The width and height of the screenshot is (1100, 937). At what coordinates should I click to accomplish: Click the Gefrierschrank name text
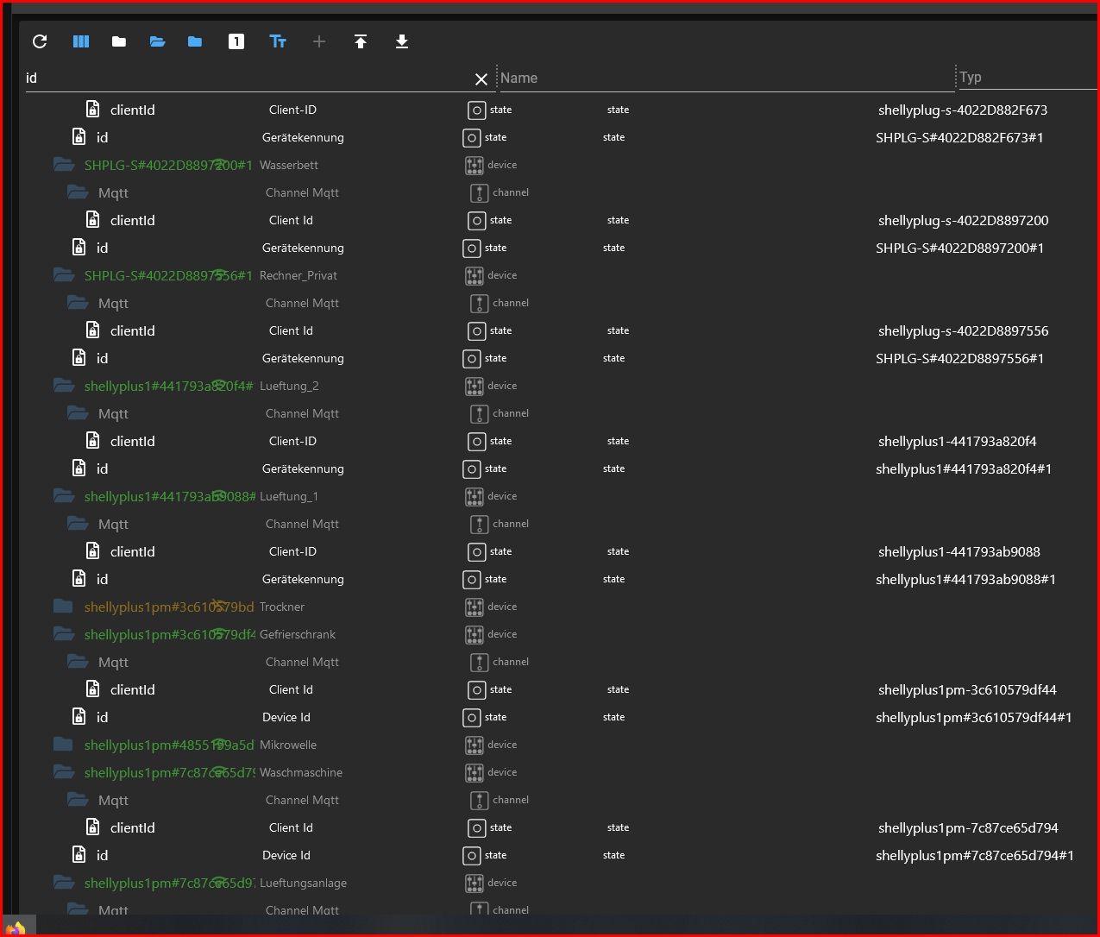pos(298,634)
